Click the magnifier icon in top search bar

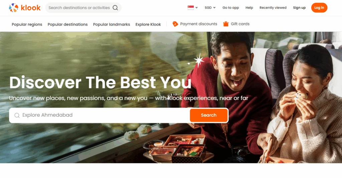click(115, 8)
